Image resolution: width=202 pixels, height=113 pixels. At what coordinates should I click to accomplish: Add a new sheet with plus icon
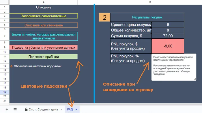[x=7, y=109]
